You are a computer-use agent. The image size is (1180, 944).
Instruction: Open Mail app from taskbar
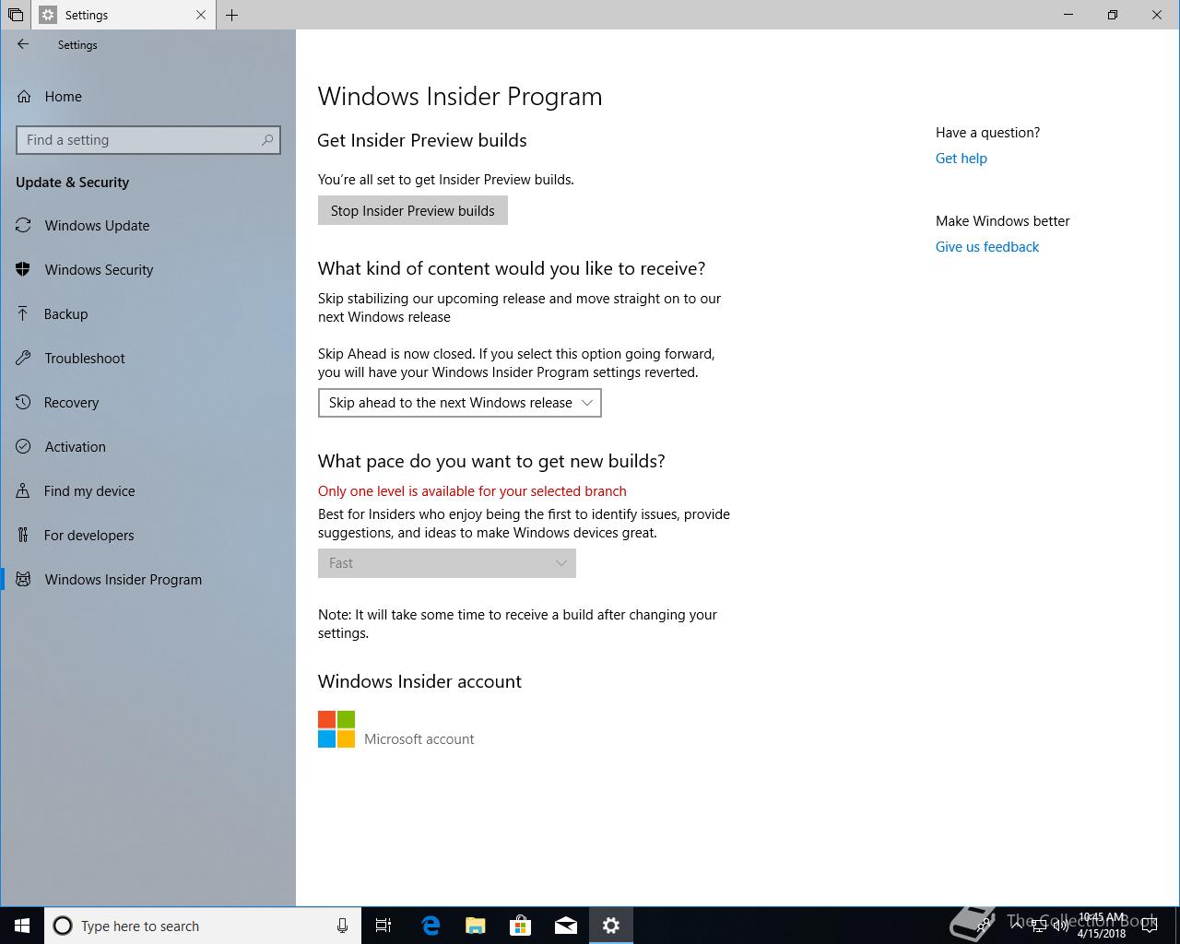[x=566, y=926]
